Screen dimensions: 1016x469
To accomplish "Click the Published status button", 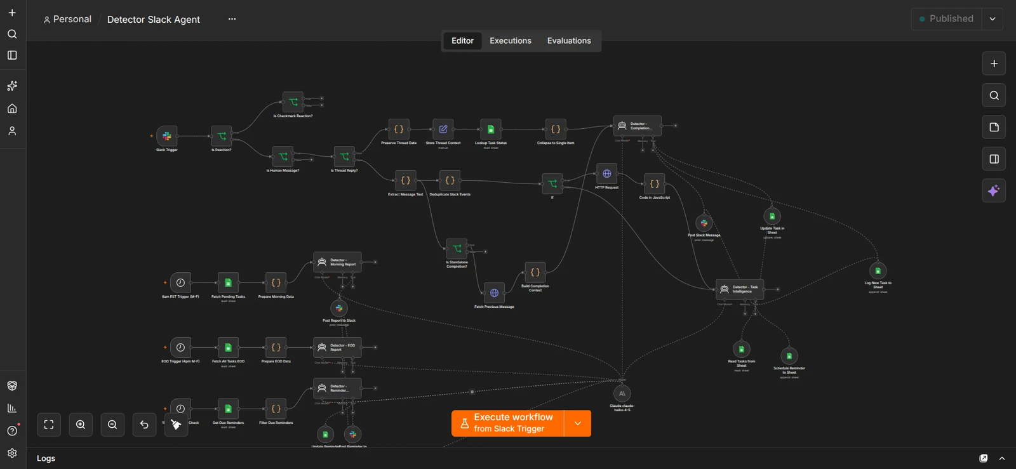I will [x=946, y=19].
